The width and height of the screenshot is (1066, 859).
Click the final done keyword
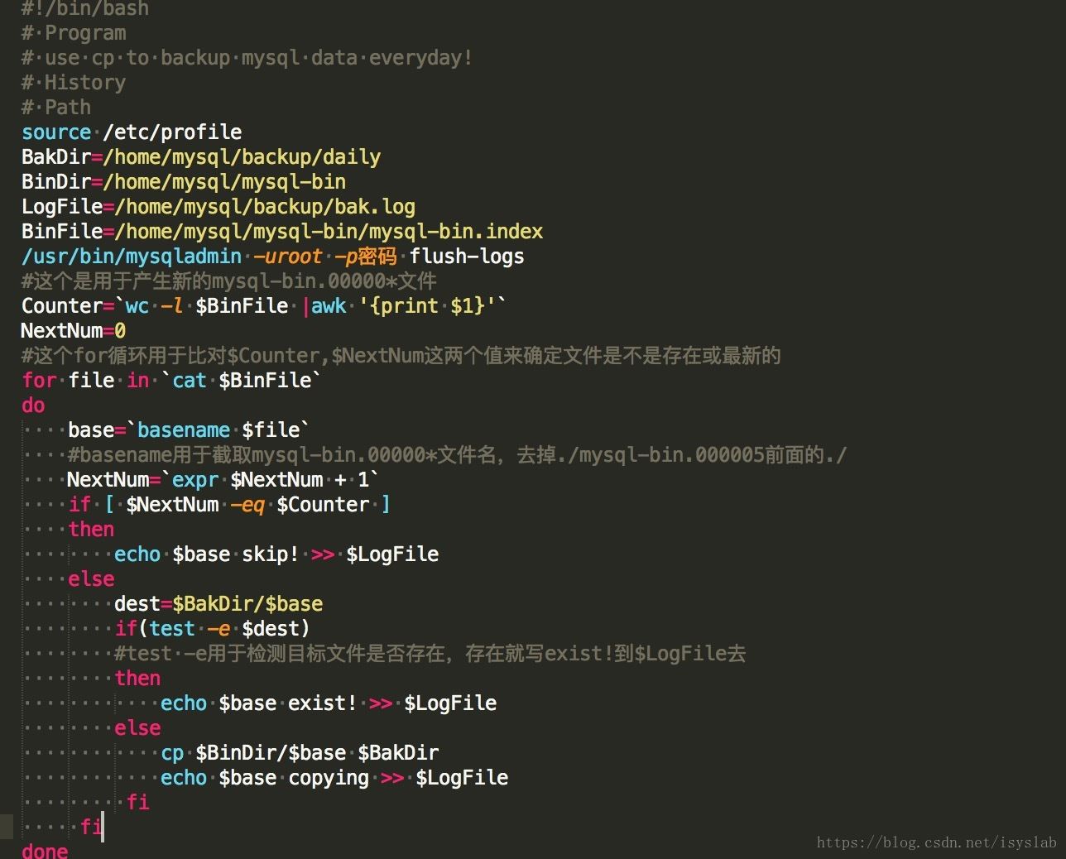coord(44,850)
